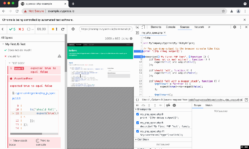Click the code frame horizontal scrollbar
The height and width of the screenshot is (149, 249).
coord(26,134)
